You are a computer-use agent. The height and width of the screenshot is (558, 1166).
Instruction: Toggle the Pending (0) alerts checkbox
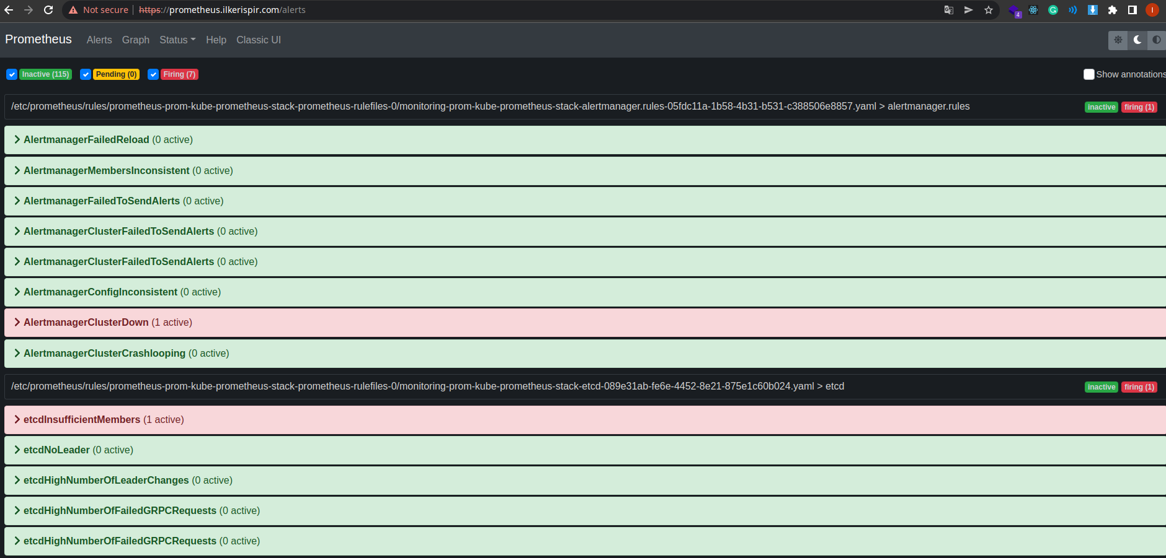pos(86,74)
